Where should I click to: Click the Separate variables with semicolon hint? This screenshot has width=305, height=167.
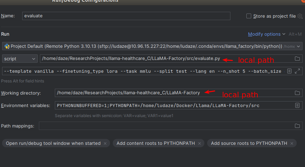point(114,116)
